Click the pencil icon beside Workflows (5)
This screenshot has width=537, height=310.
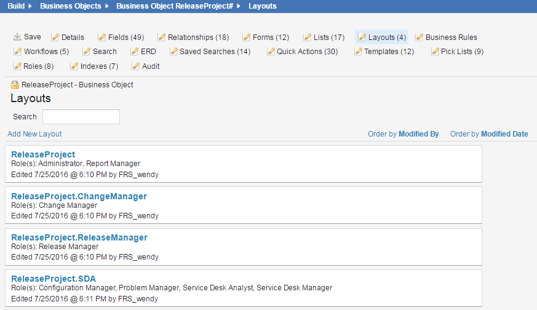[x=18, y=52]
